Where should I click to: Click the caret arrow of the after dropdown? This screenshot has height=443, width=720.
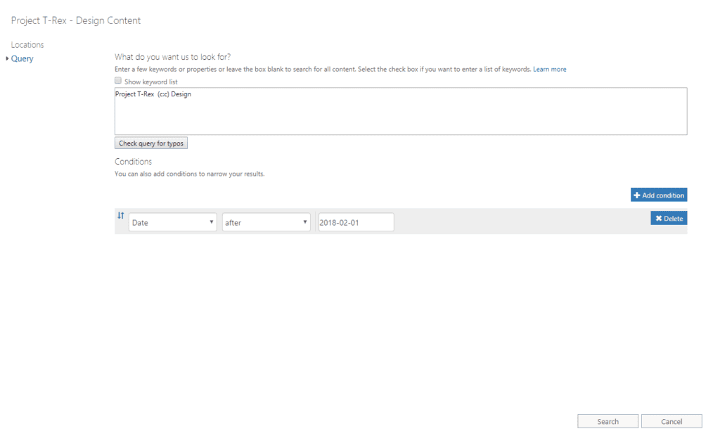[305, 222]
